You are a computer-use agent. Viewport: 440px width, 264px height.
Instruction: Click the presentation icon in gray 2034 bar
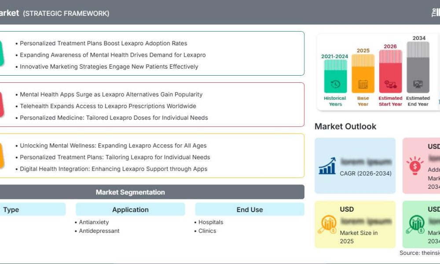418,84
